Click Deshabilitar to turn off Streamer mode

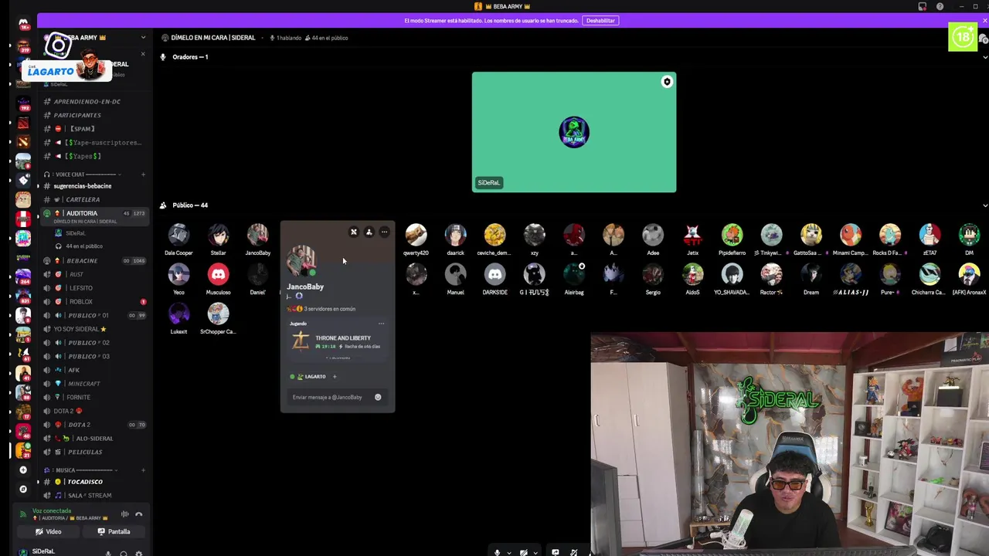pos(600,21)
